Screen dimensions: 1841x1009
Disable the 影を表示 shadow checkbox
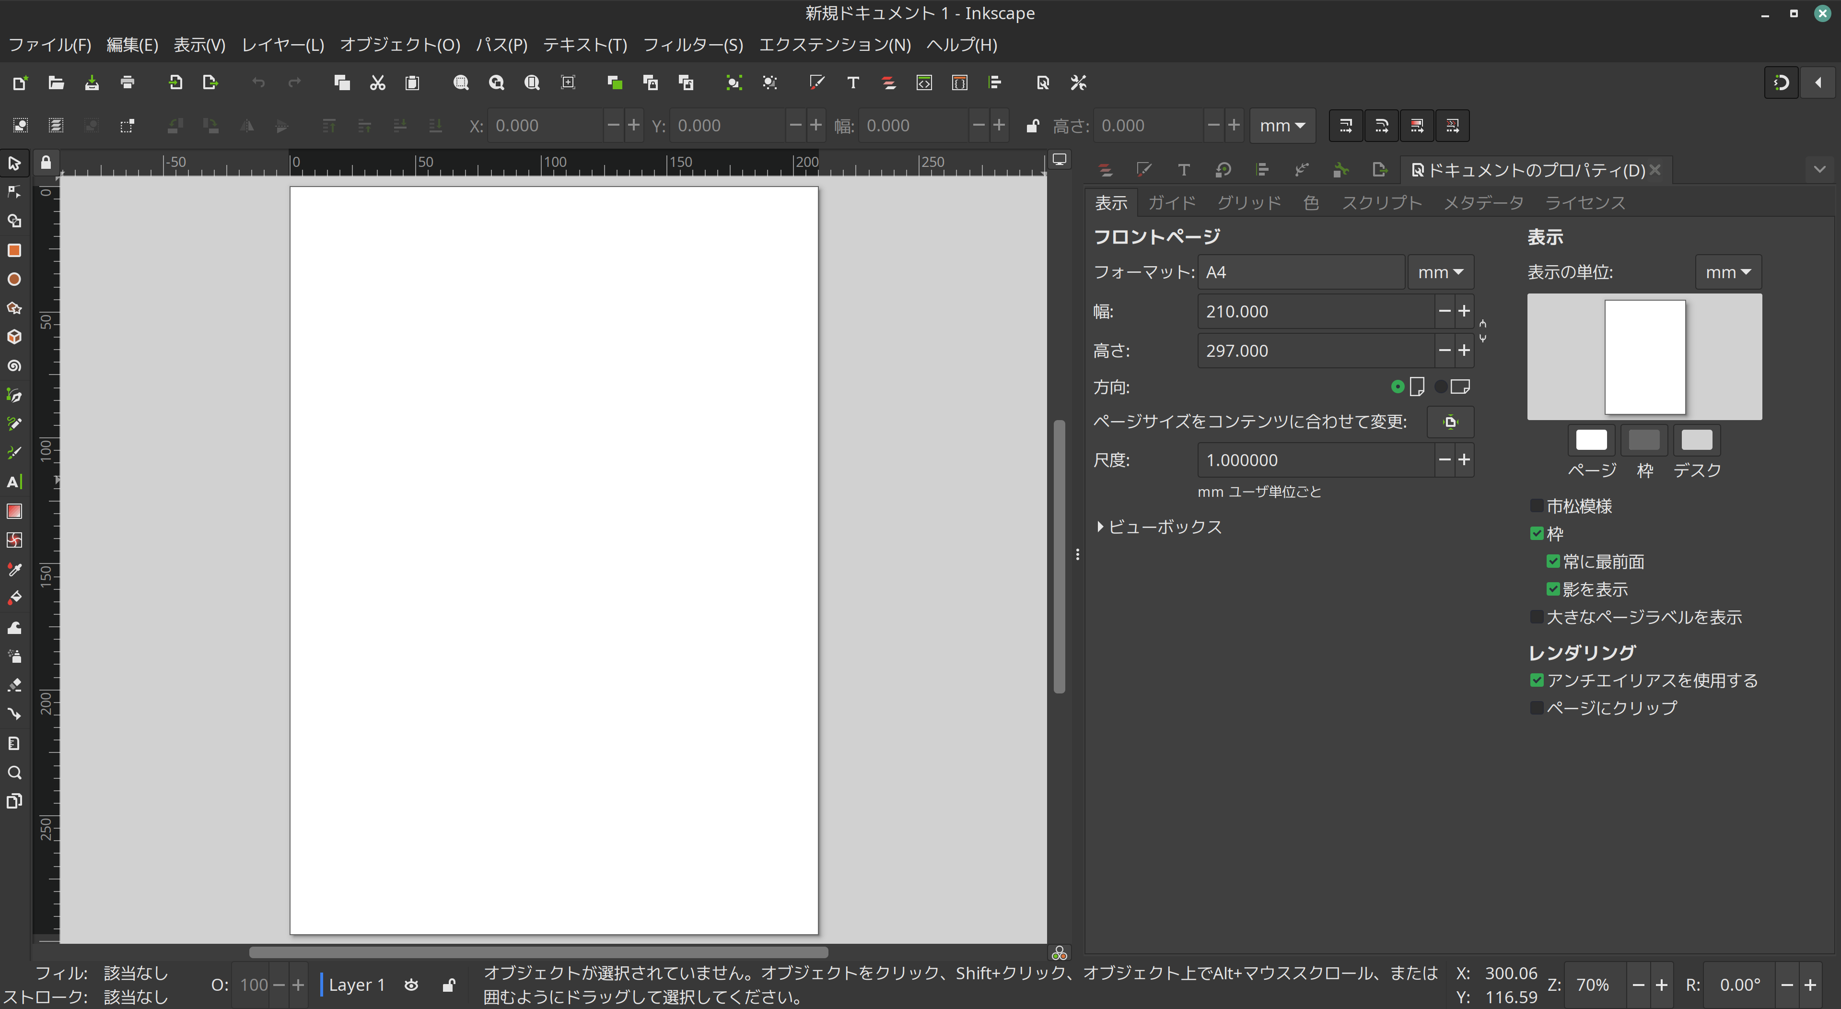pos(1553,588)
